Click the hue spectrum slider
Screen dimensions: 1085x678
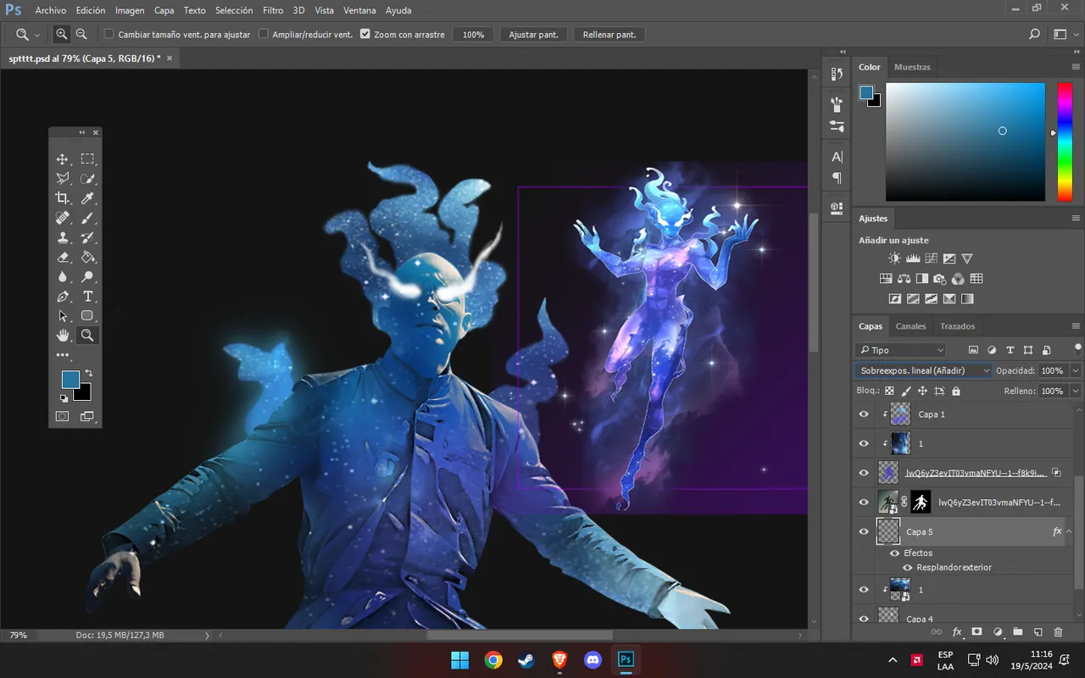tap(1064, 142)
